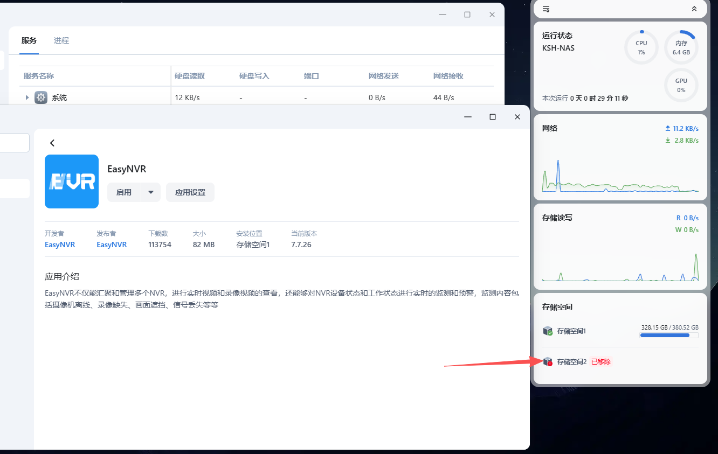
Task: Click the 存储空间1 usage progress bar
Action: [x=669, y=335]
